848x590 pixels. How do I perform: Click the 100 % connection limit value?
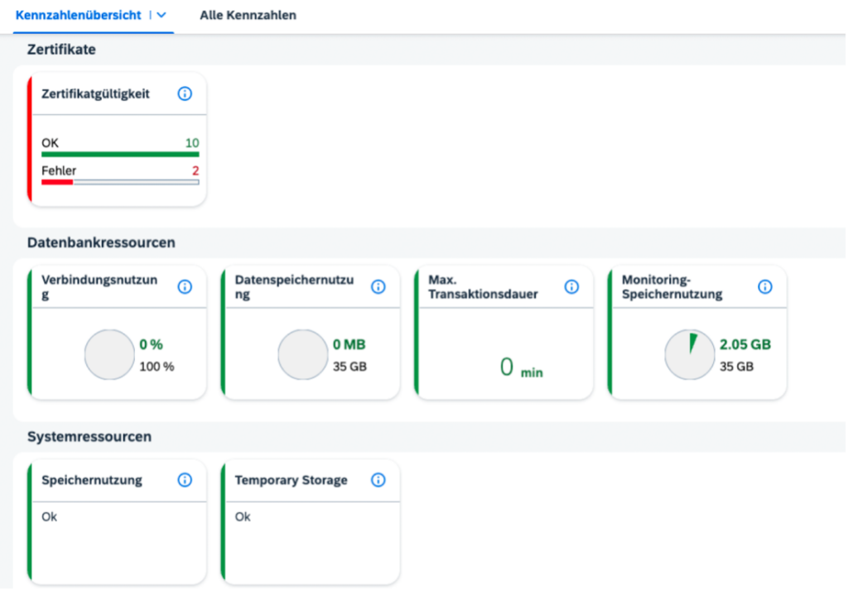tap(157, 367)
